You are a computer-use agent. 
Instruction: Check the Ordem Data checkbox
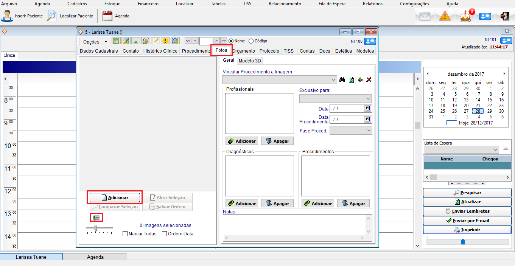(x=165, y=234)
